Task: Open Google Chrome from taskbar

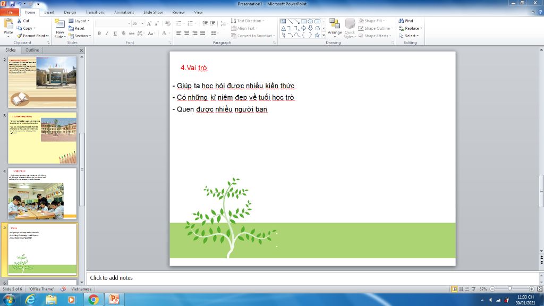Action: tap(93, 300)
